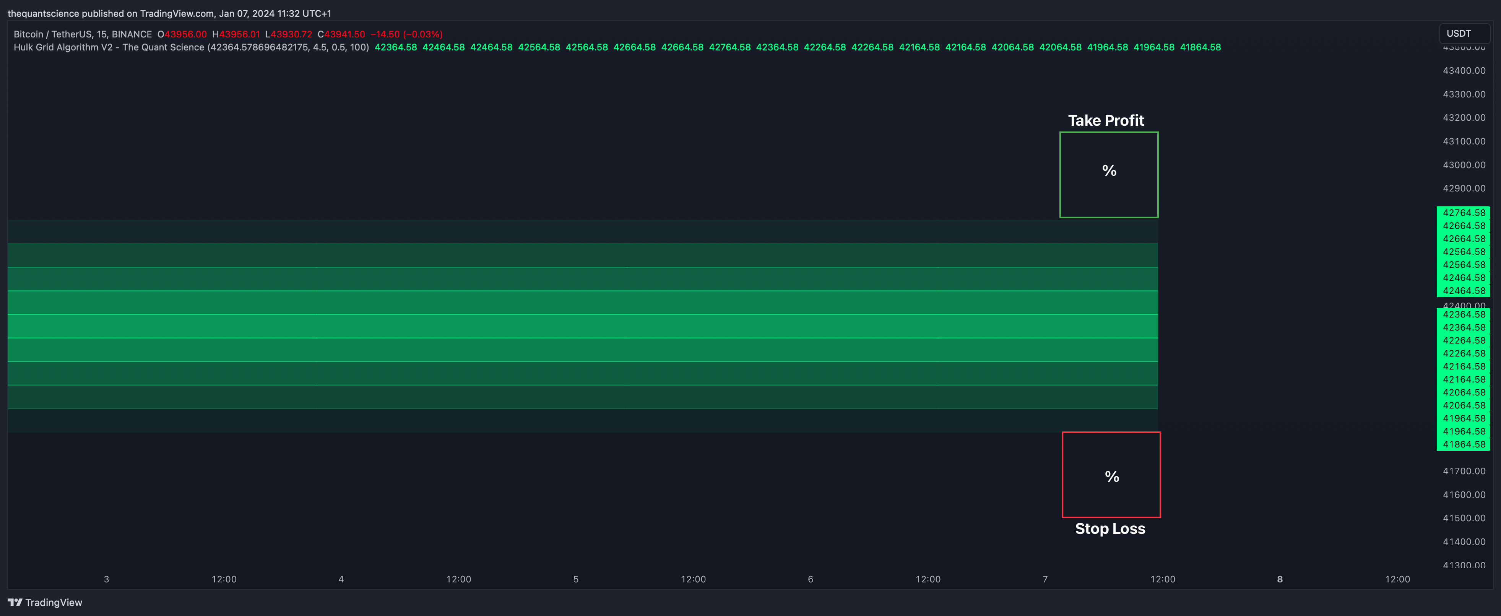Click the 43200.00 price axis label
This screenshot has height=616, width=1501.
pos(1464,118)
